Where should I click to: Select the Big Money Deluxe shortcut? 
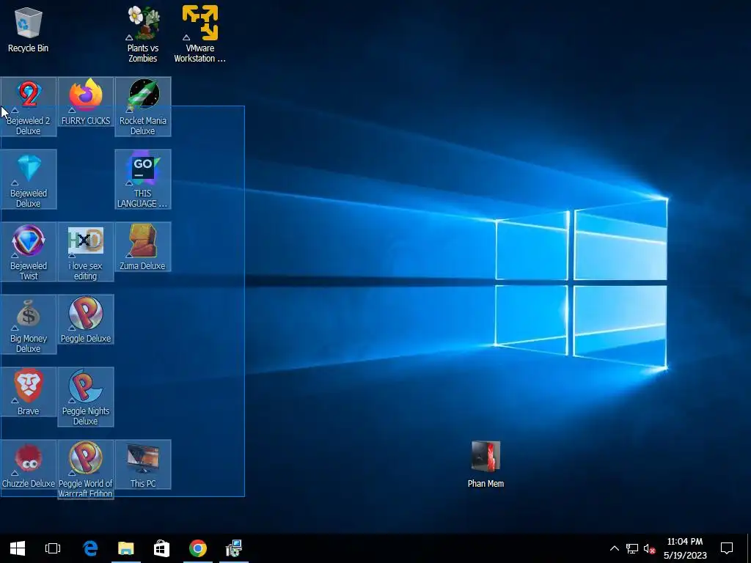coord(29,325)
